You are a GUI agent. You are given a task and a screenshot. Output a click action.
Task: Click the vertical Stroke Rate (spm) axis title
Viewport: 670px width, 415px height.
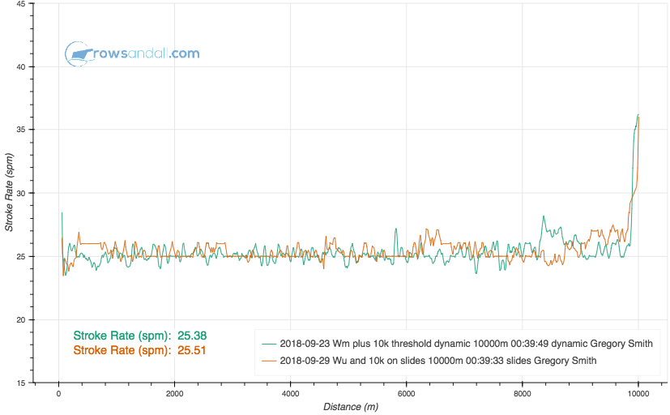(9, 193)
